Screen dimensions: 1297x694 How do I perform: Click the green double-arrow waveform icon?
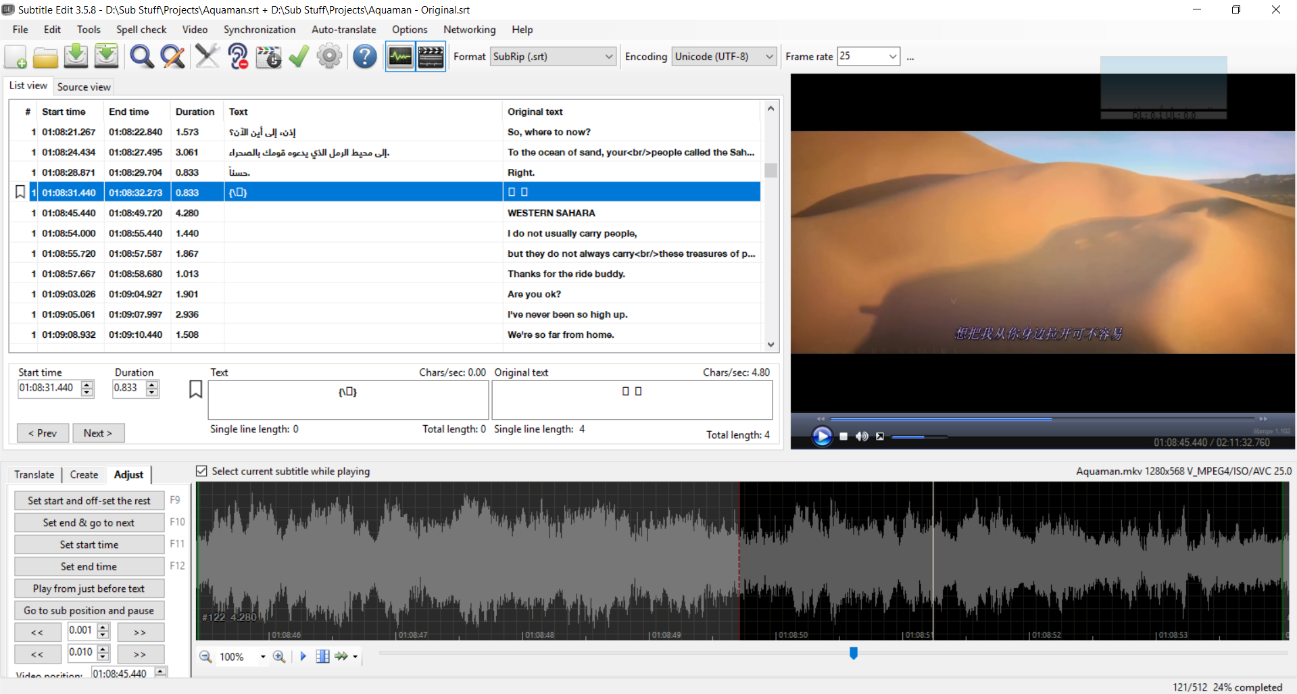pyautogui.click(x=341, y=656)
